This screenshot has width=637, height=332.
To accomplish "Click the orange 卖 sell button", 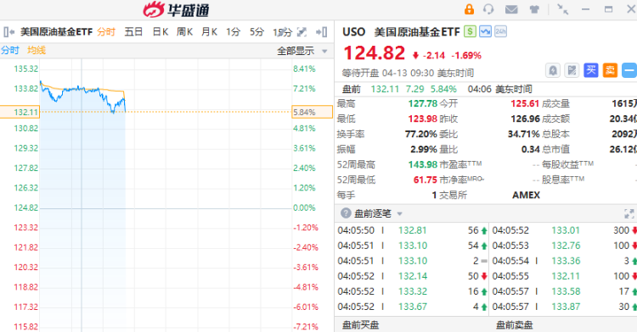I will [610, 70].
